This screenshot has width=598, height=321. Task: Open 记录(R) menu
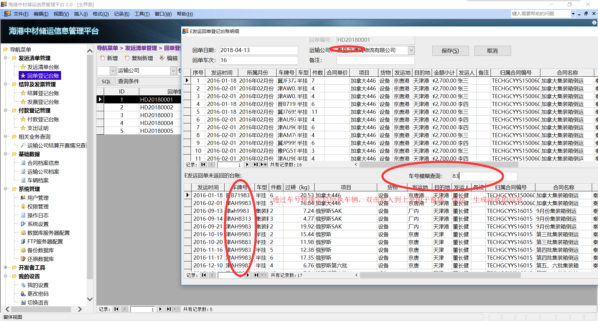coord(121,14)
